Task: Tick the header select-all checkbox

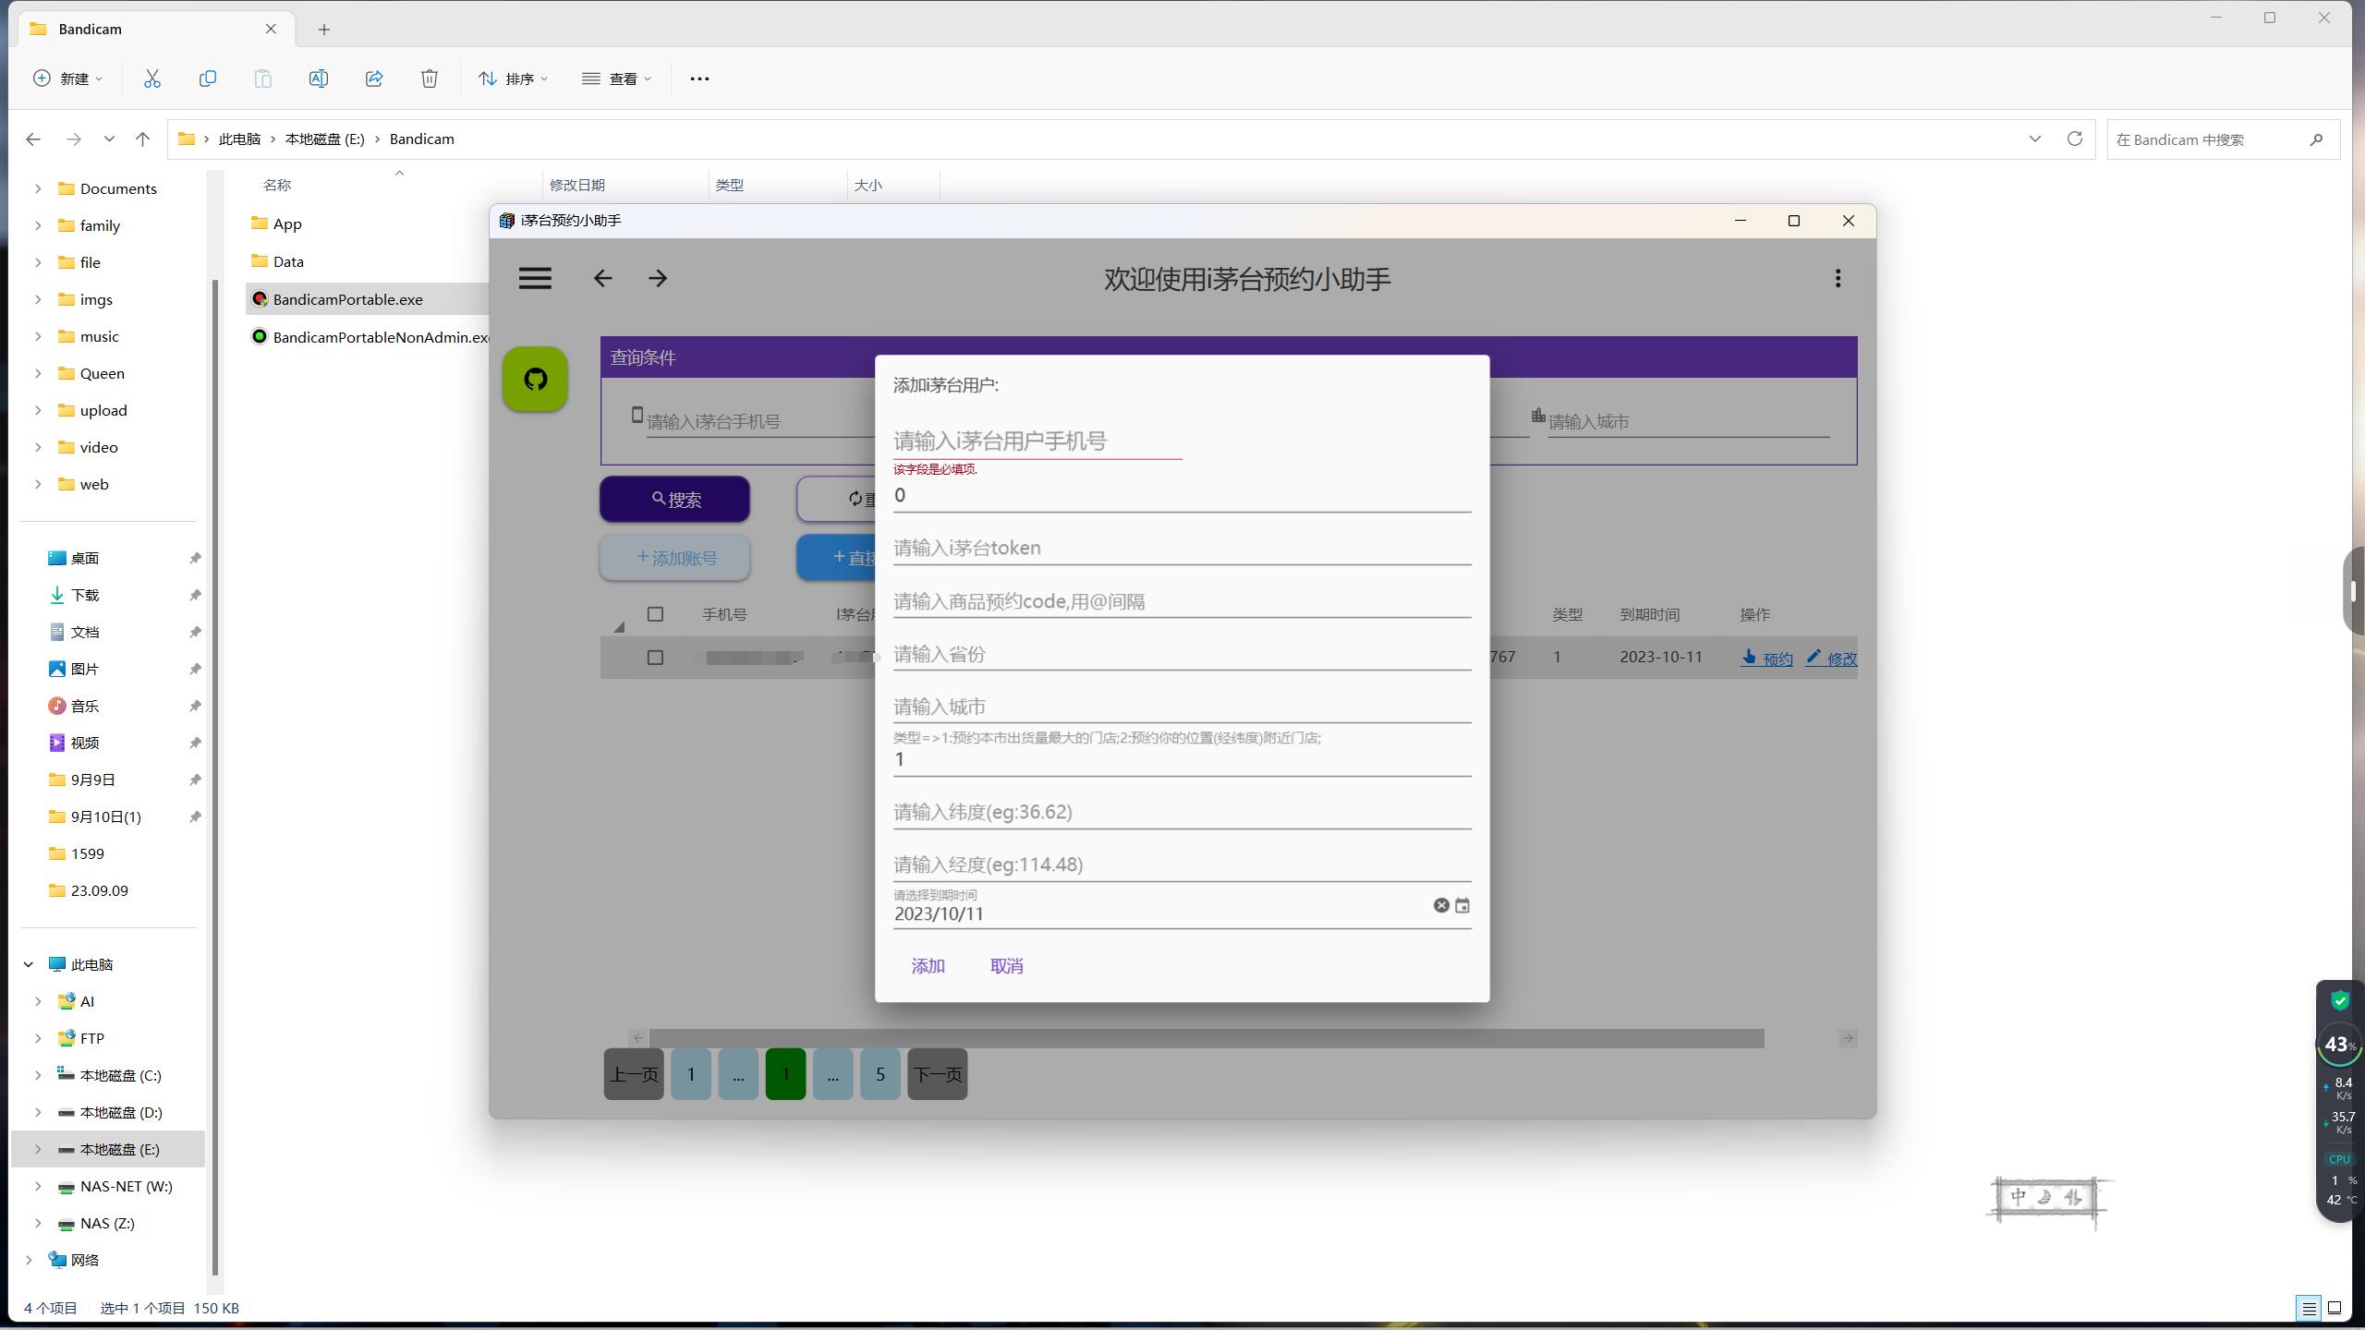Action: (655, 614)
